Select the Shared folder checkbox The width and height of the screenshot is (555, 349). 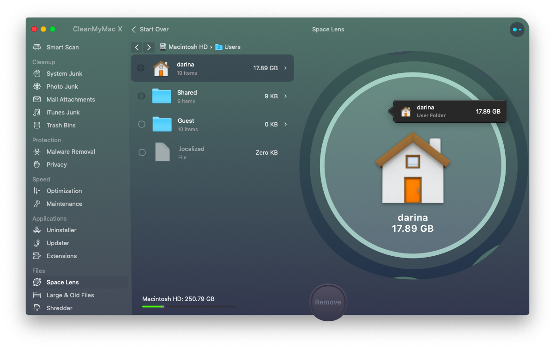[141, 96]
